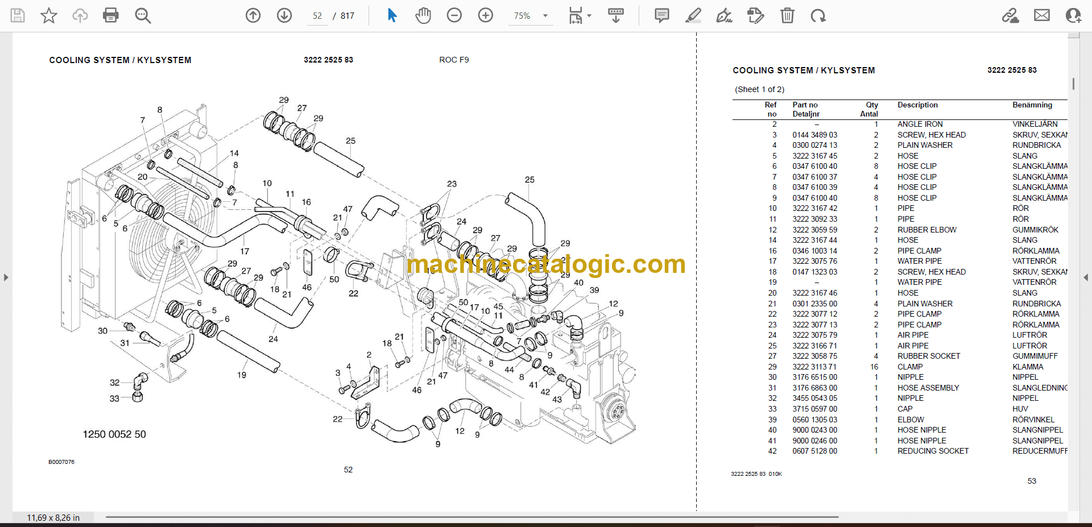This screenshot has width=1092, height=527.
Task: Click the trash delete icon
Action: point(787,15)
